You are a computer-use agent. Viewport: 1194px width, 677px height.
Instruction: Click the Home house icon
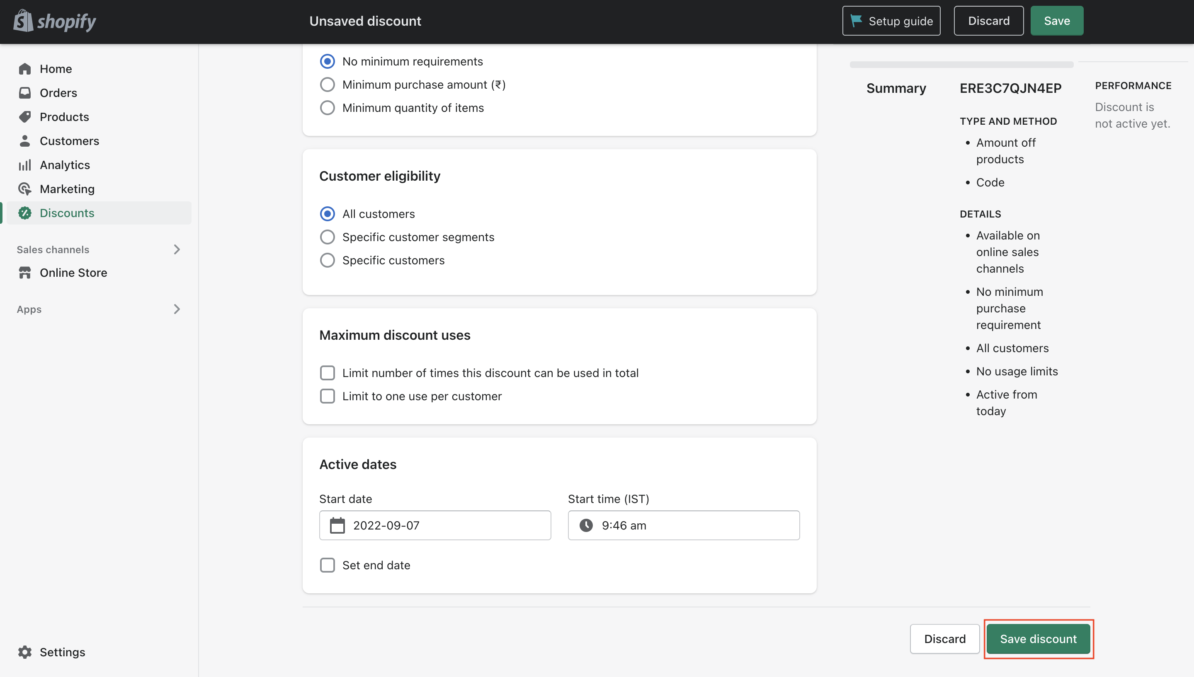coord(24,69)
